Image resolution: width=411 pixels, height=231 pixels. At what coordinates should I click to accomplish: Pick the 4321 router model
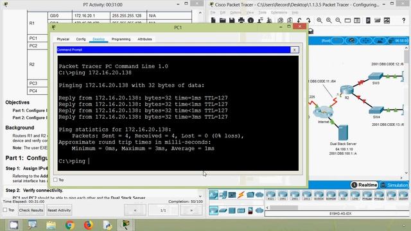pyautogui.click(x=270, y=196)
